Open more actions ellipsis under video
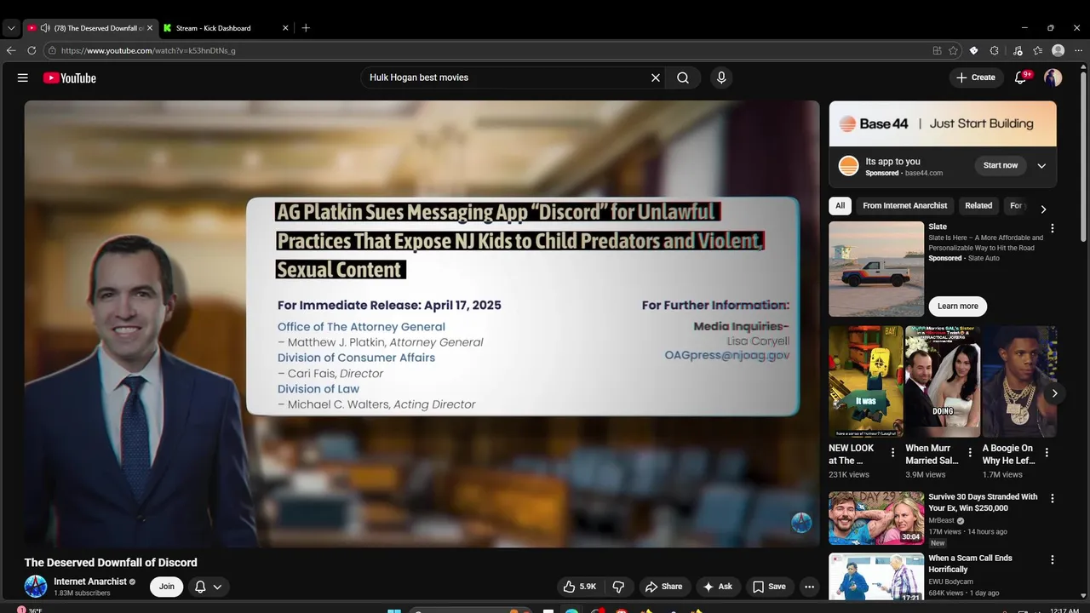Image resolution: width=1090 pixels, height=613 pixels. tap(810, 587)
